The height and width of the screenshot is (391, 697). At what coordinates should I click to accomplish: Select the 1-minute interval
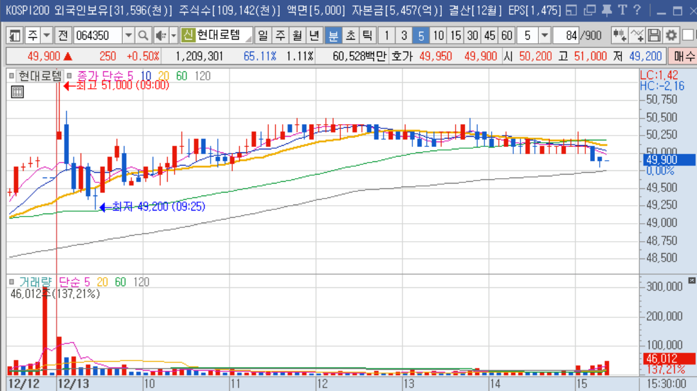[x=387, y=35]
